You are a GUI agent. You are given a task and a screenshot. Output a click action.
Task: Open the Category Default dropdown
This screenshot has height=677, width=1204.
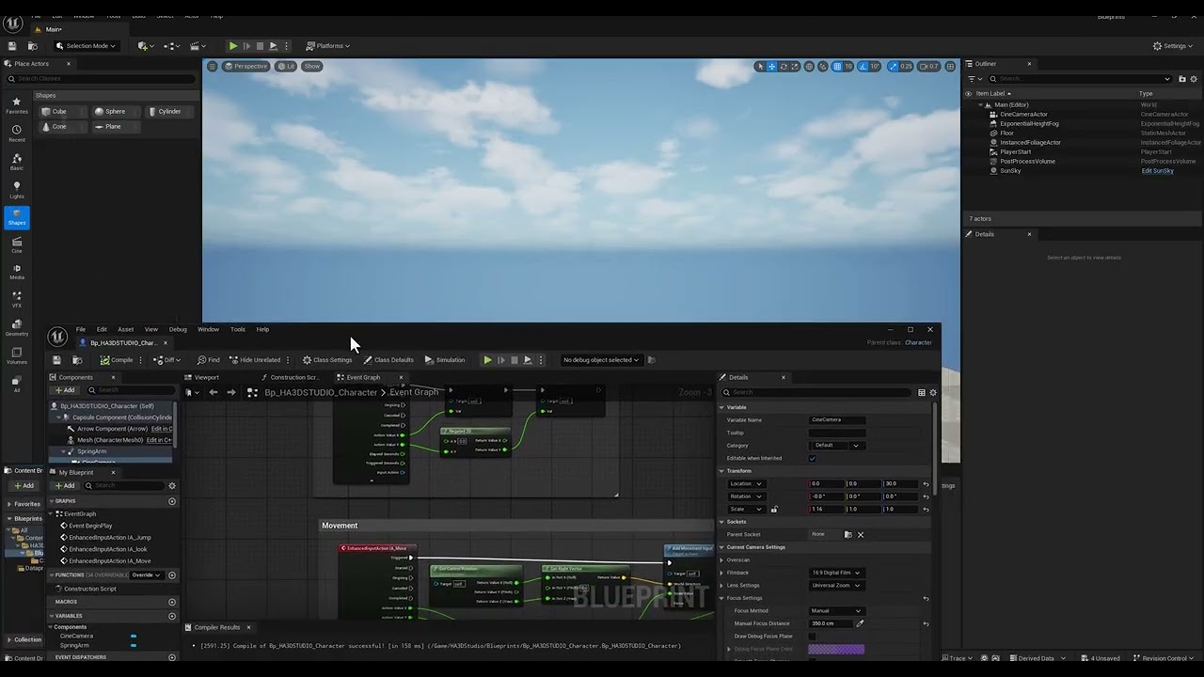pyautogui.click(x=836, y=446)
